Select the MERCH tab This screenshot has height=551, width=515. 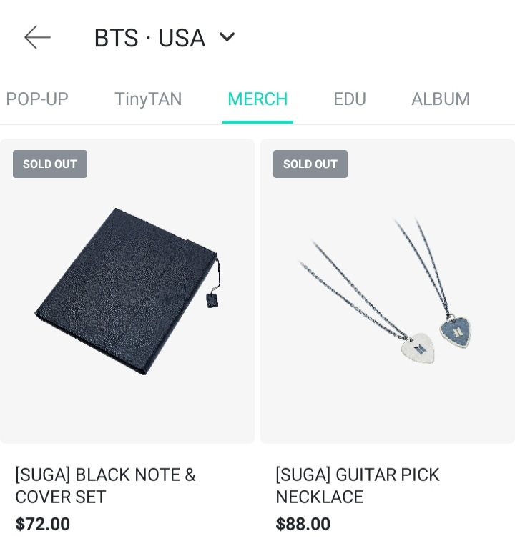257,99
